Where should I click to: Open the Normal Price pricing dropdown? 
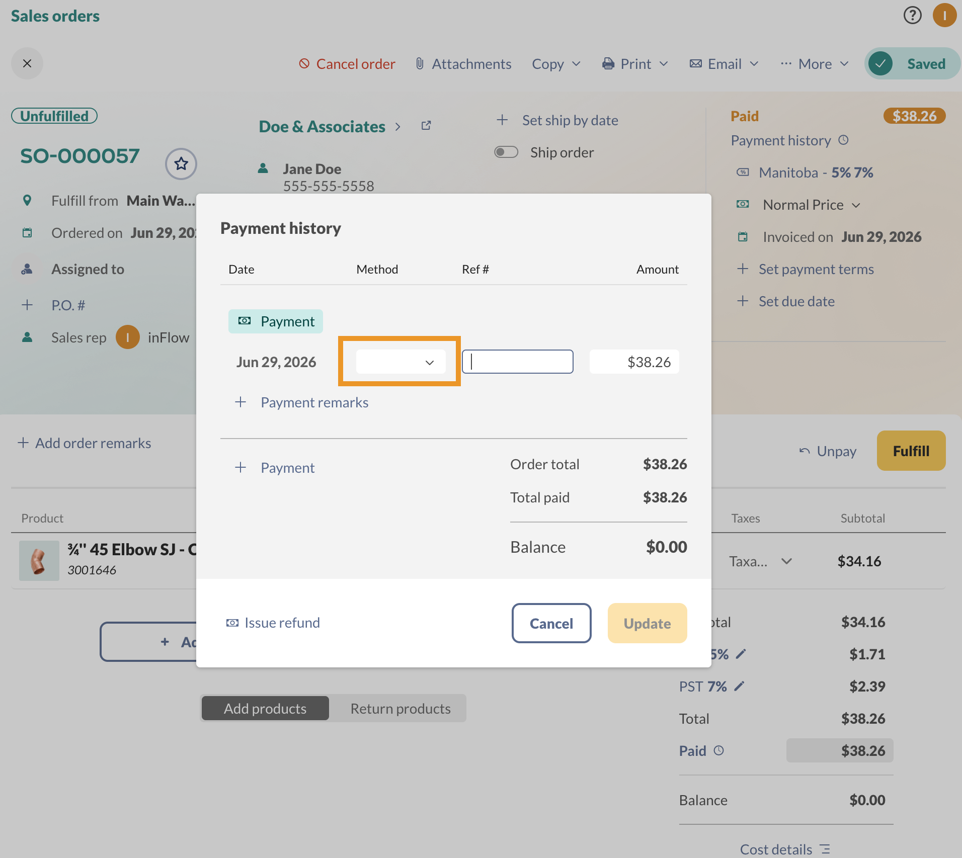coord(812,205)
